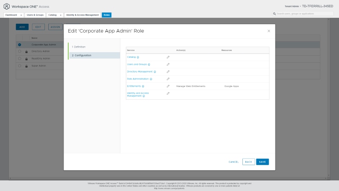
Task: Open the Catalog service link
Action: (131, 57)
